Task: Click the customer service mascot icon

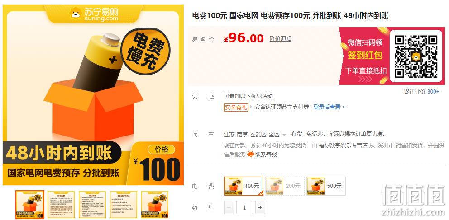Action: [x=251, y=154]
